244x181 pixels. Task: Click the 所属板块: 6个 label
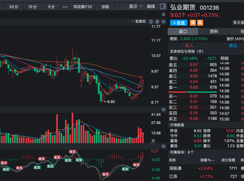coord(182,152)
